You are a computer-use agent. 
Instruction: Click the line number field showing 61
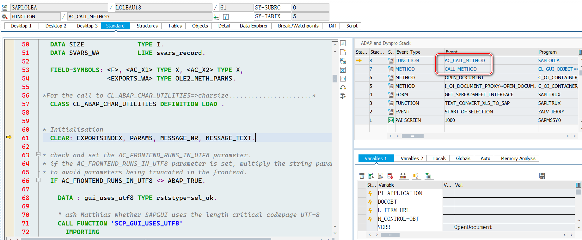point(236,8)
